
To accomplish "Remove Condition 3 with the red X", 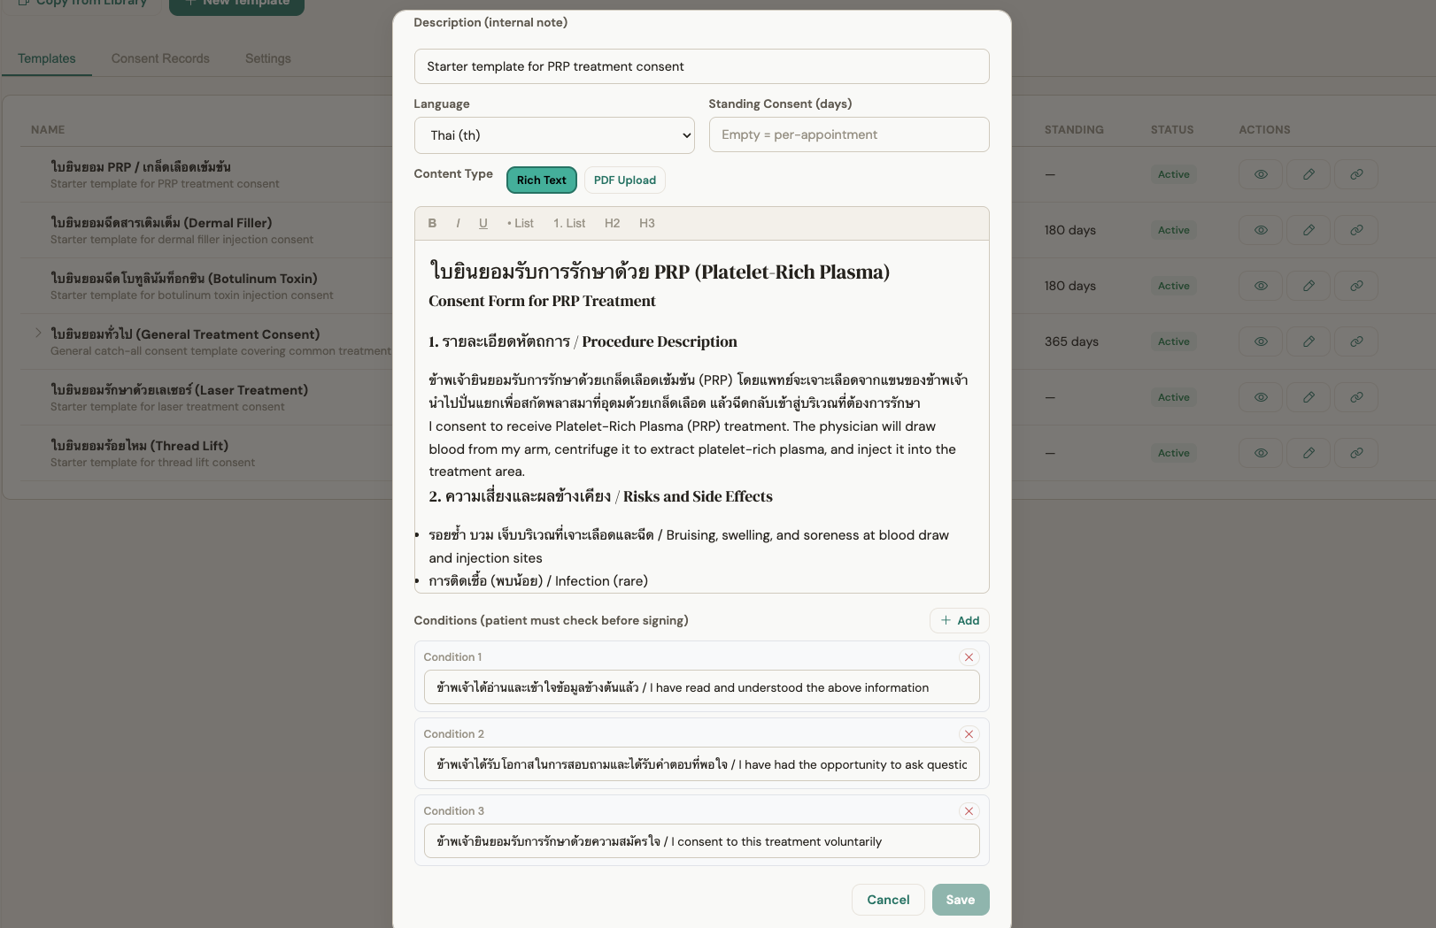I will tap(969, 811).
